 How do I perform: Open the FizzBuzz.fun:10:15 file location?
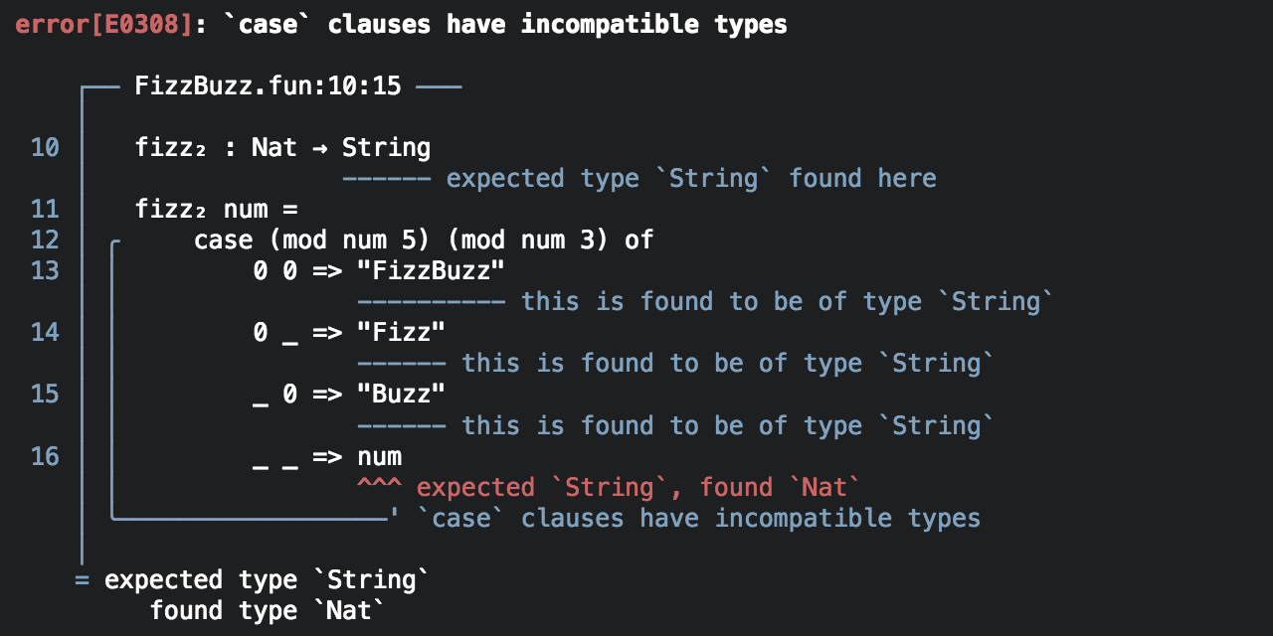tap(268, 86)
